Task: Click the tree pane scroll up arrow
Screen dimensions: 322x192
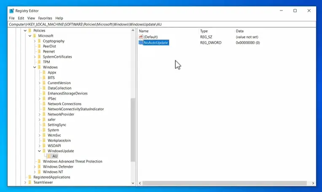Action: click(x=133, y=30)
